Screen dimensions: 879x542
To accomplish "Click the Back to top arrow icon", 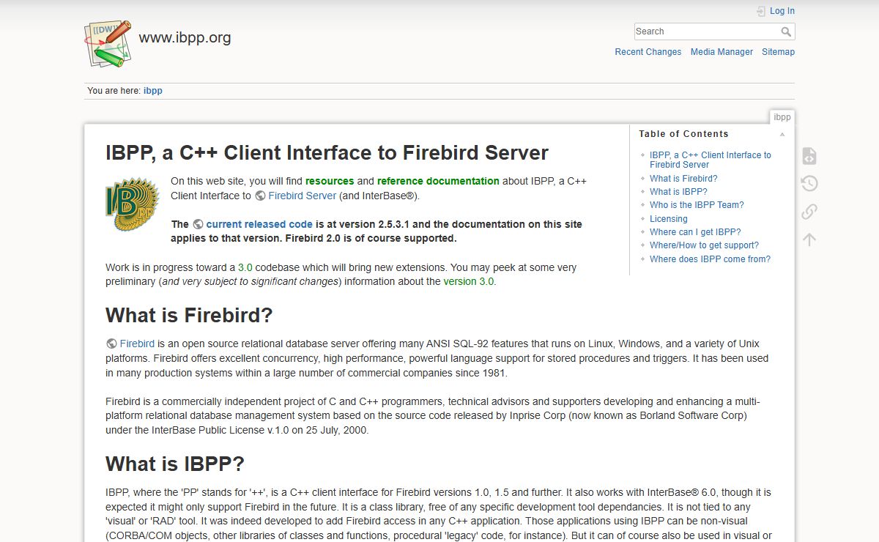I will click(809, 240).
